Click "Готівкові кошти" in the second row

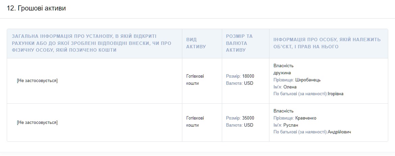tap(195, 122)
